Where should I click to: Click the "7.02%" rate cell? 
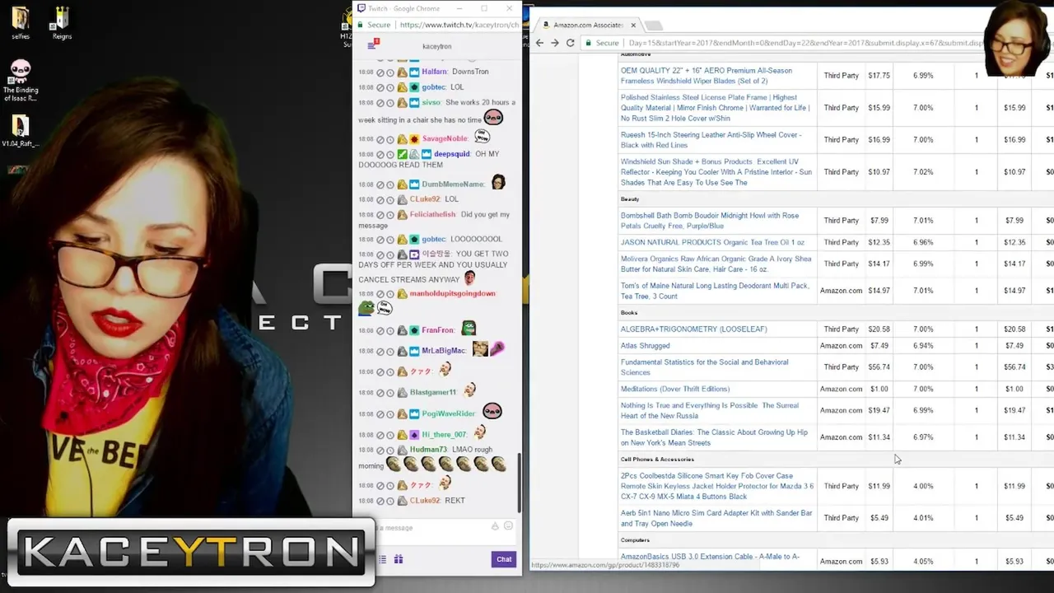[x=923, y=172]
